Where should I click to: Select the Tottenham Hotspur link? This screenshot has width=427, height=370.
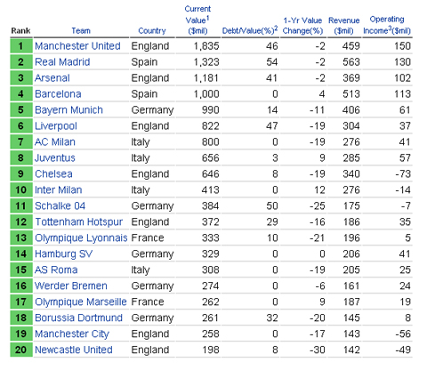click(x=78, y=222)
